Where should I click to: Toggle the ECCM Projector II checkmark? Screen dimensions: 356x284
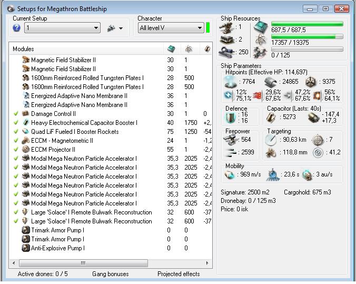pyautogui.click(x=16, y=150)
